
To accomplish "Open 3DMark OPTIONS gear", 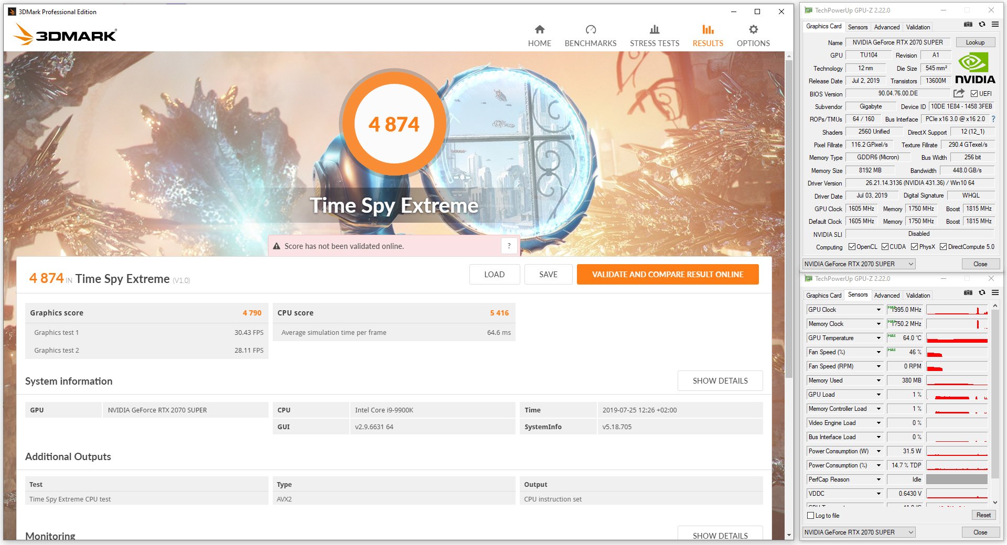I will pyautogui.click(x=753, y=36).
